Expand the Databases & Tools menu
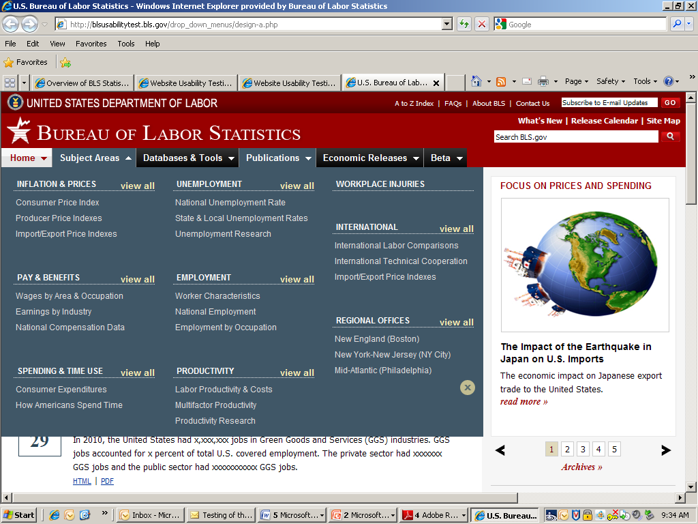 pos(232,158)
